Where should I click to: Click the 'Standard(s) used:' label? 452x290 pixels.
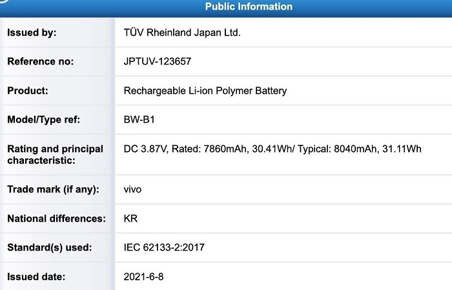(50, 247)
